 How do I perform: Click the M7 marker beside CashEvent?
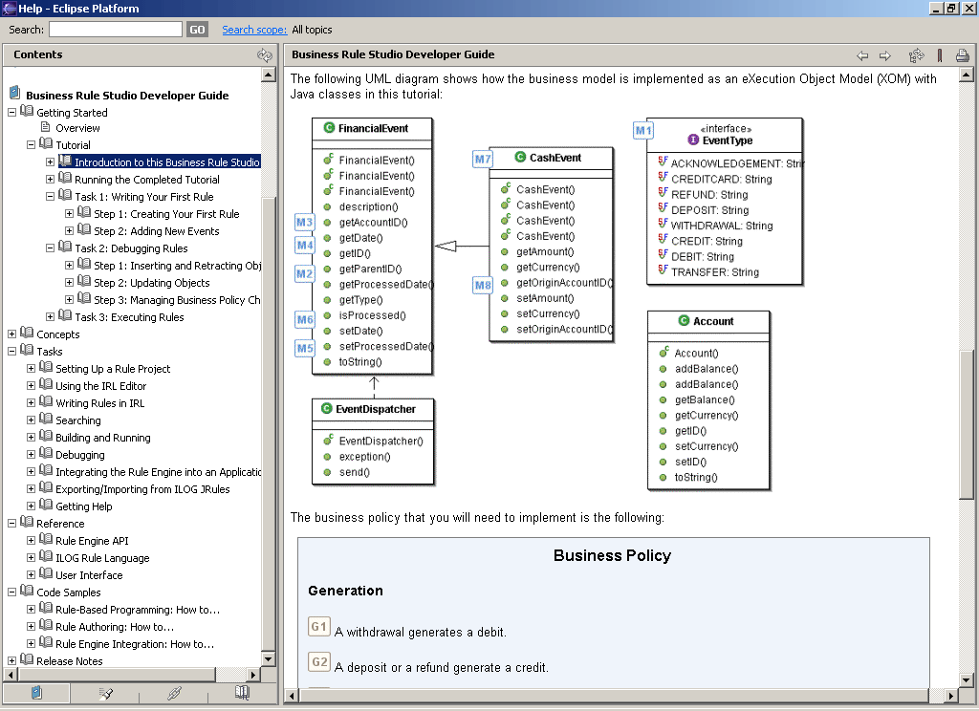483,160
